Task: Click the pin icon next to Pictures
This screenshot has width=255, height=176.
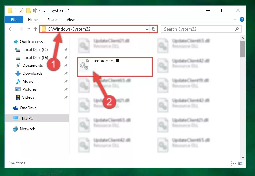Action: click(x=66, y=89)
